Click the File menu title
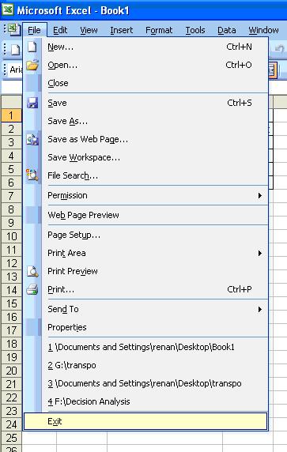The height and width of the screenshot is (452, 287). point(34,30)
